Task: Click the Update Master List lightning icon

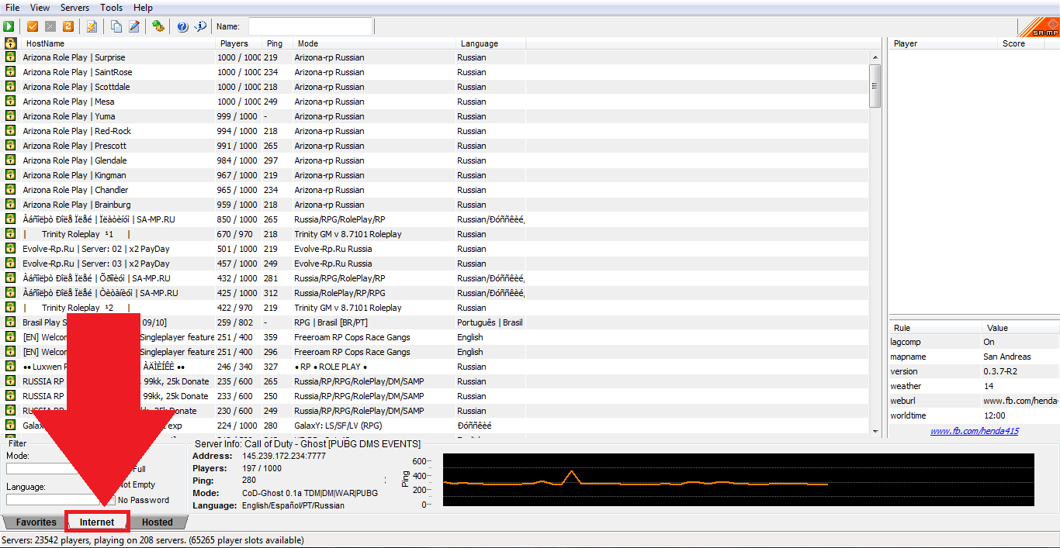Action: pyautogui.click(x=92, y=26)
